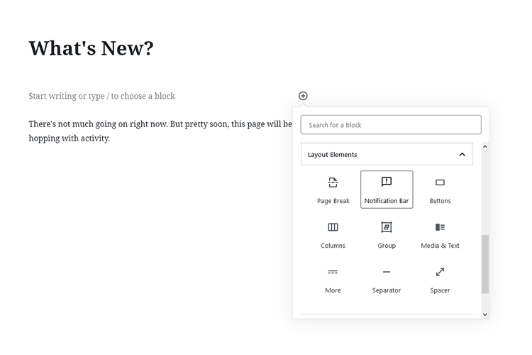Screen dimensions: 532x355
Task: Insert a Columns block
Action: click(333, 234)
